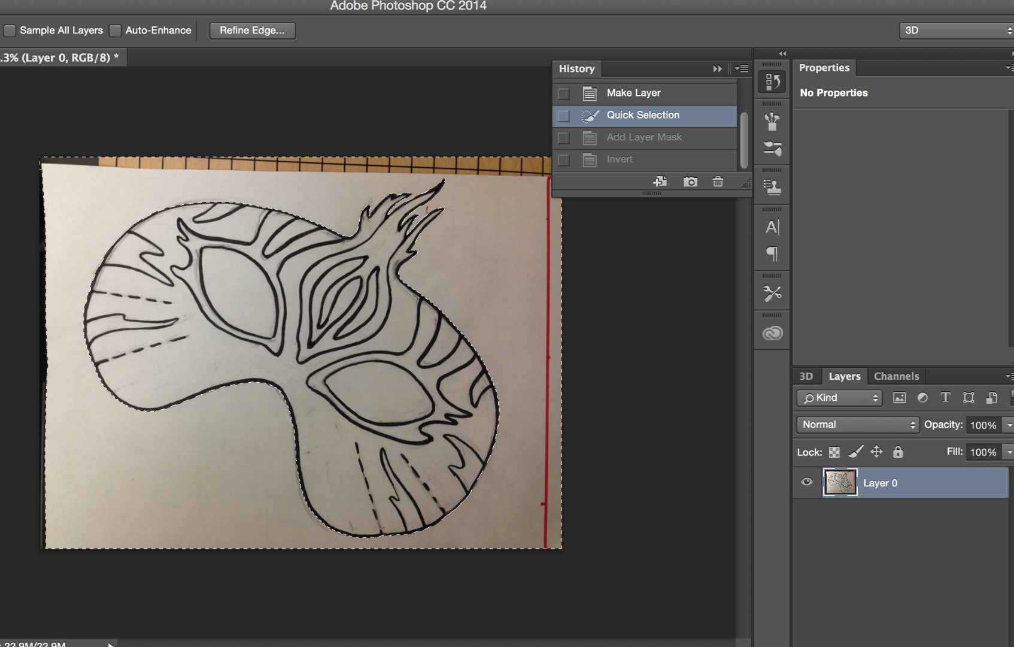
Task: Switch to the Channels tab
Action: pyautogui.click(x=896, y=376)
